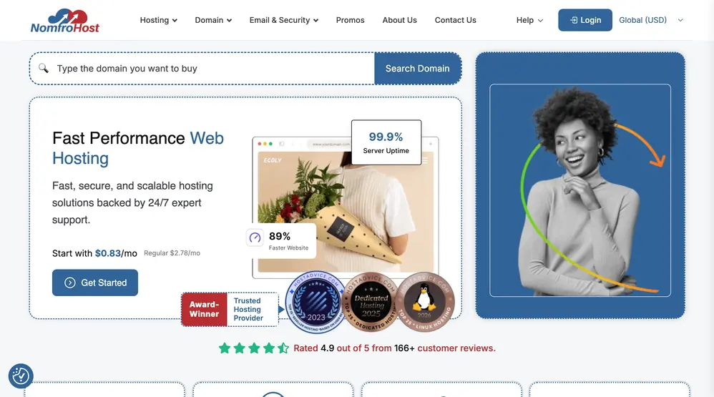Open the About Us page

[399, 20]
